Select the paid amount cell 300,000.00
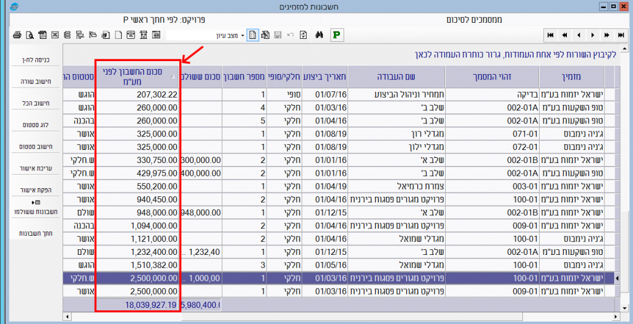The height and width of the screenshot is (324, 633). [201, 160]
